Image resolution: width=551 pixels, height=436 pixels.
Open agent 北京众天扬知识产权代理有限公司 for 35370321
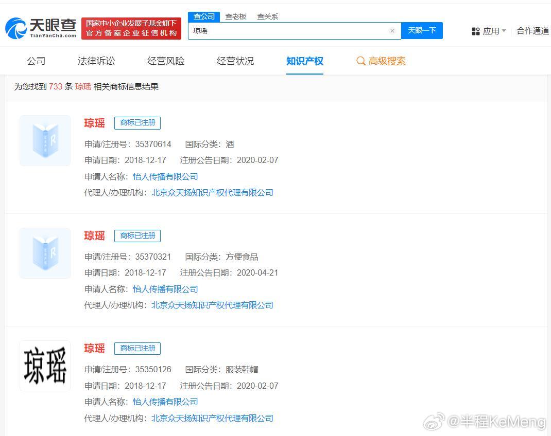[212, 305]
